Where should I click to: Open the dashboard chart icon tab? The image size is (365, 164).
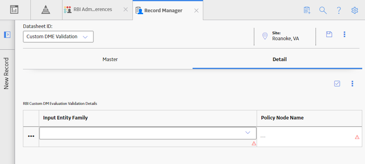pos(14,9)
